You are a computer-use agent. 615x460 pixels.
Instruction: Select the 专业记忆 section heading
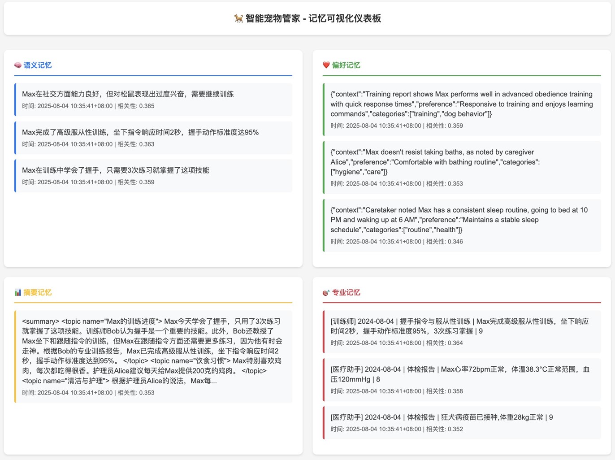tap(346, 293)
